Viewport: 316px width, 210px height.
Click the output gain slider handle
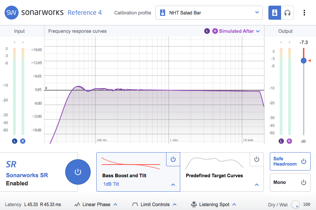click(x=304, y=61)
